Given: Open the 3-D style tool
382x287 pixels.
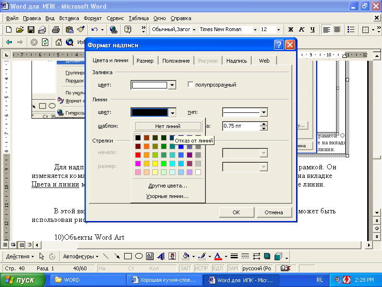Looking at the screenshot, I should tap(278, 256).
